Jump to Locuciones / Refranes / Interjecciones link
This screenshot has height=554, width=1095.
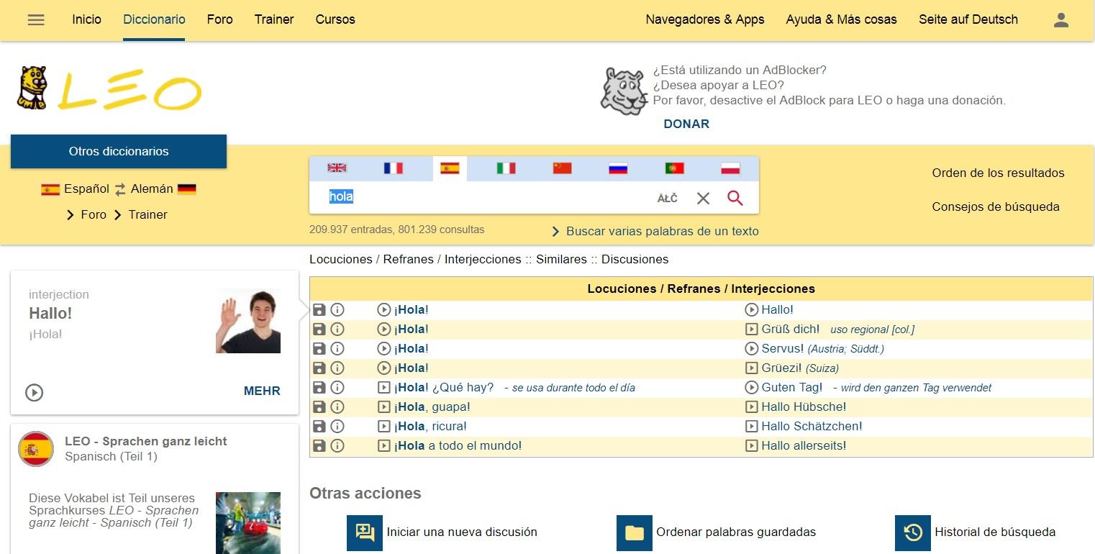pos(415,259)
